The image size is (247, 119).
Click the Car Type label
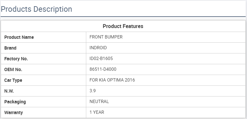(13, 80)
